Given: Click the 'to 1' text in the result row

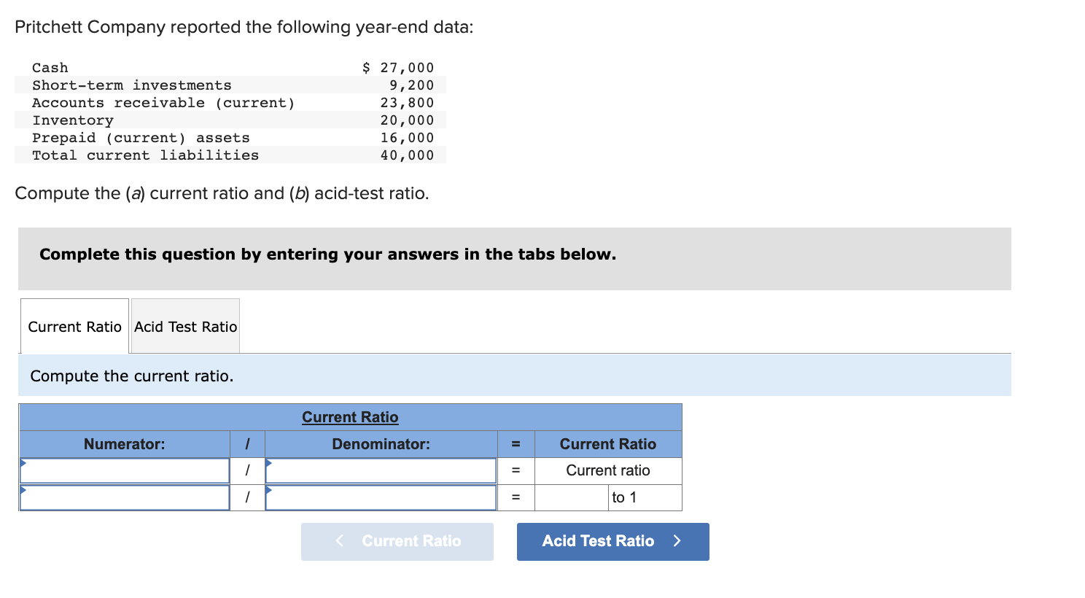Looking at the screenshot, I should [x=624, y=497].
